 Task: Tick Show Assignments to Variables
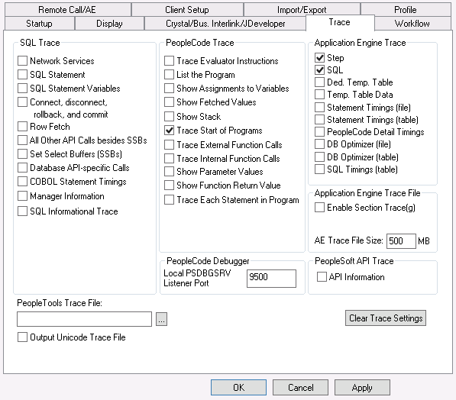[x=169, y=89]
